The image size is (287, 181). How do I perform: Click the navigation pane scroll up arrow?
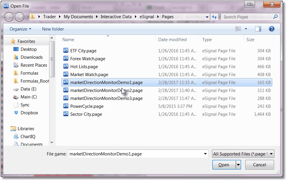pos(52,38)
